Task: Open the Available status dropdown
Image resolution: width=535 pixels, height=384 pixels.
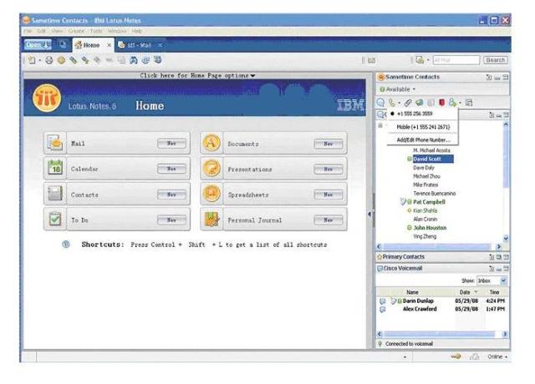Action: (398, 89)
